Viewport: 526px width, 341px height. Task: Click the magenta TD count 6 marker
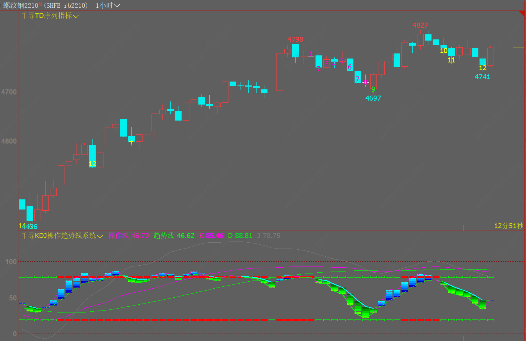point(349,67)
